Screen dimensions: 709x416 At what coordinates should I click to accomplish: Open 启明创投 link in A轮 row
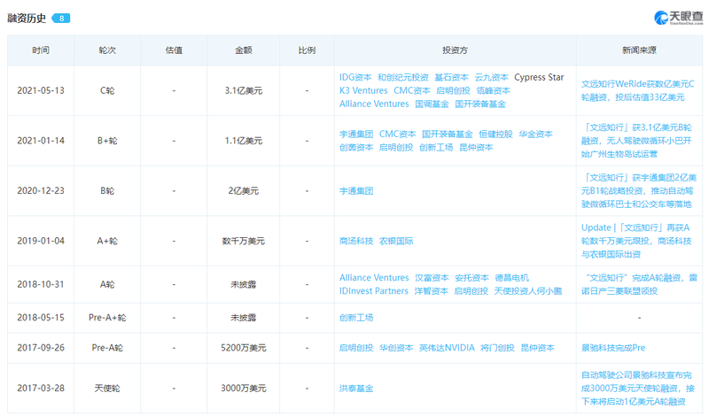(471, 291)
